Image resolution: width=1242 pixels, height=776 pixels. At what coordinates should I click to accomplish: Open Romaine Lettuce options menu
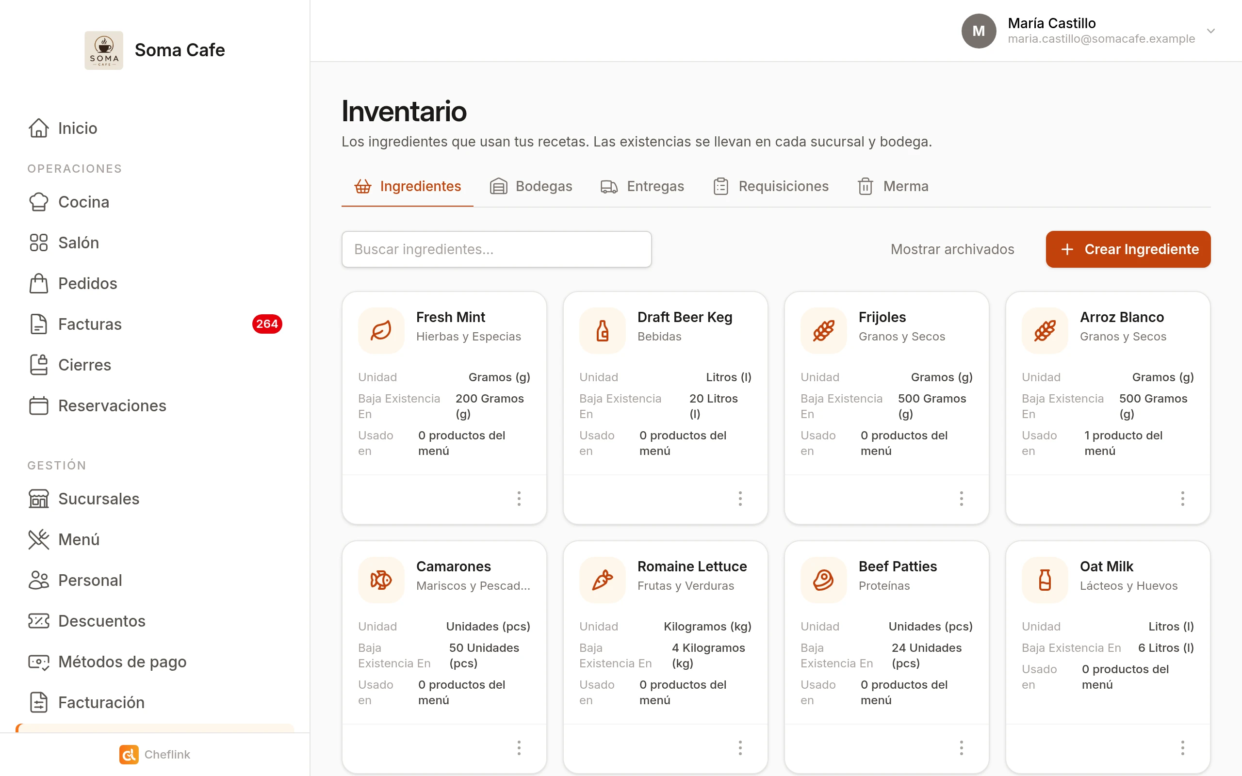pos(740,748)
